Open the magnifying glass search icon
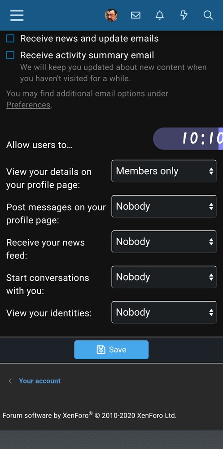Viewport: 223px width, 449px height. pos(208,15)
